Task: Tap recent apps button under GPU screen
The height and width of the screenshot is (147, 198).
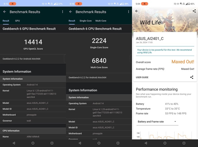Action: (x=52, y=143)
